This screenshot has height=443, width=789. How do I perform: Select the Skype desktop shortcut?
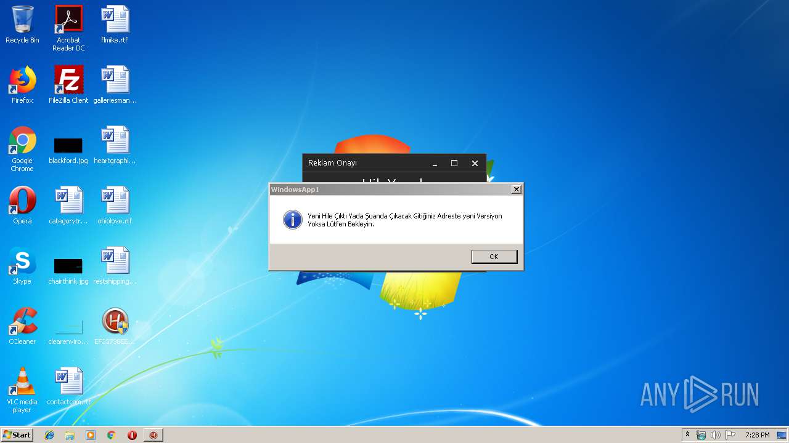(x=22, y=266)
